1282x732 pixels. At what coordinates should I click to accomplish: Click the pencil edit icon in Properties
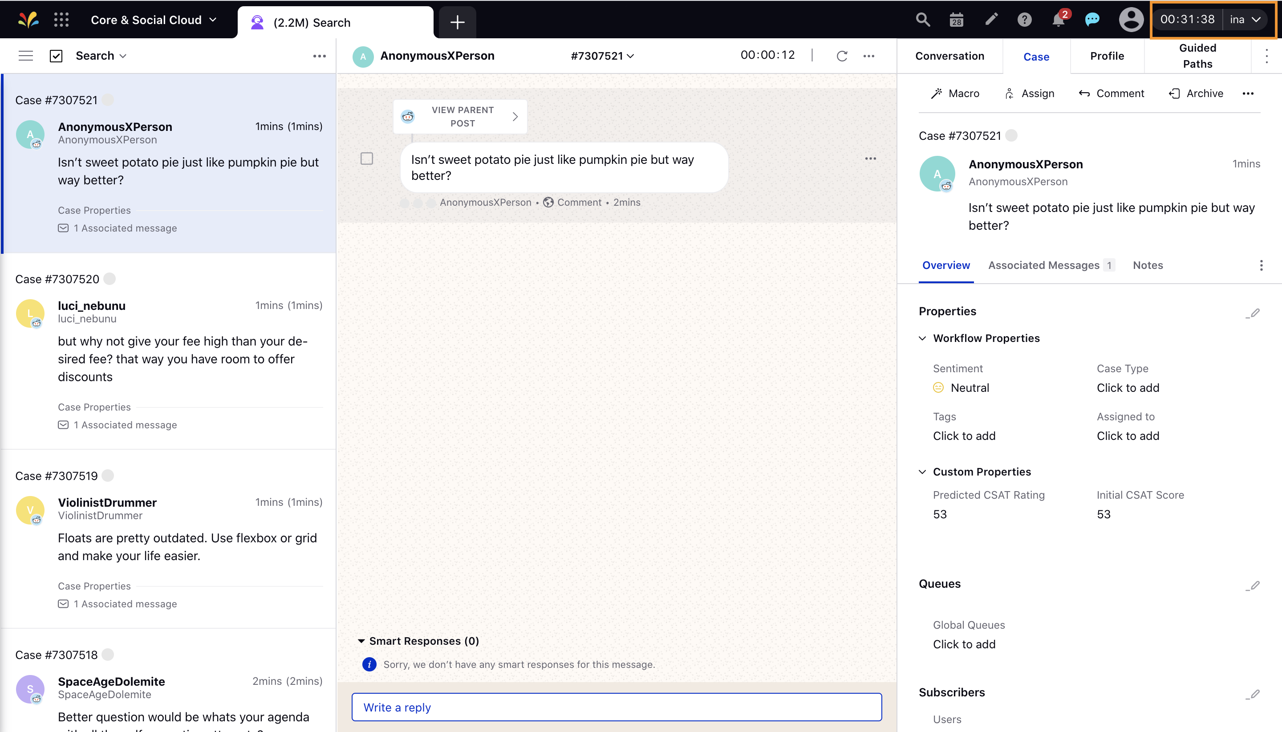[1253, 313]
